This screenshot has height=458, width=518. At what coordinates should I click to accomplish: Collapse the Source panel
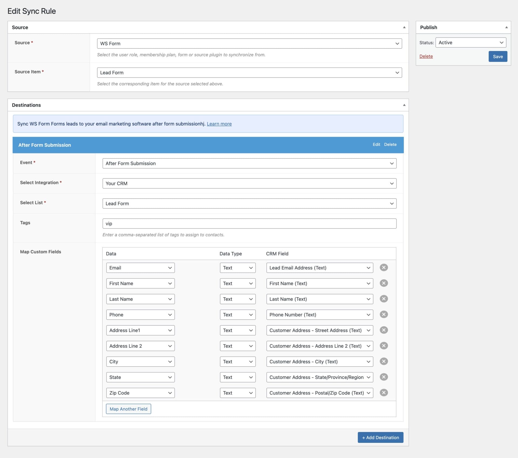[x=404, y=27]
